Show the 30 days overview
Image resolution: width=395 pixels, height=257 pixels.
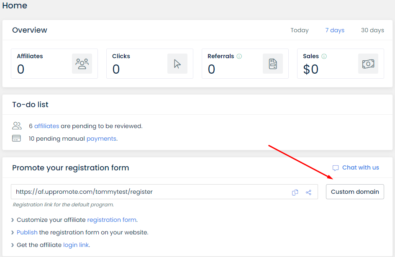(x=372, y=30)
